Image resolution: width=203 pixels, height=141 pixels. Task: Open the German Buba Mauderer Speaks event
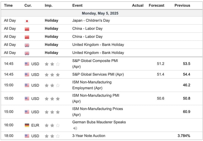pyautogui.click(x=99, y=122)
